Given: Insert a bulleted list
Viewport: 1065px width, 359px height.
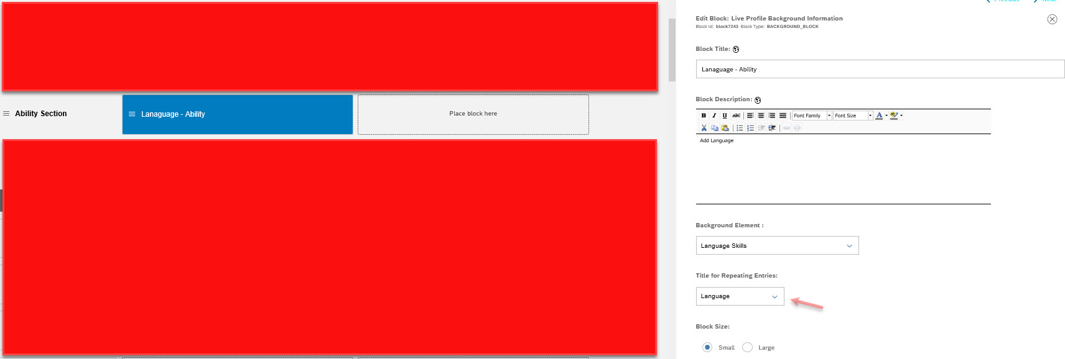Looking at the screenshot, I should coord(740,128).
